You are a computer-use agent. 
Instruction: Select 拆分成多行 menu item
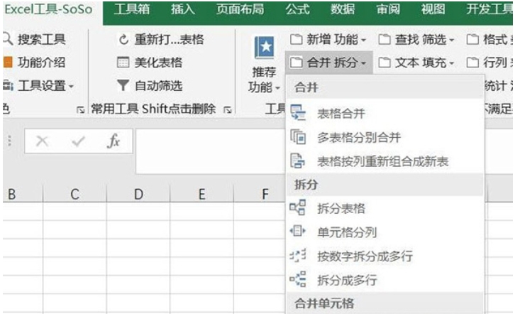385,280
